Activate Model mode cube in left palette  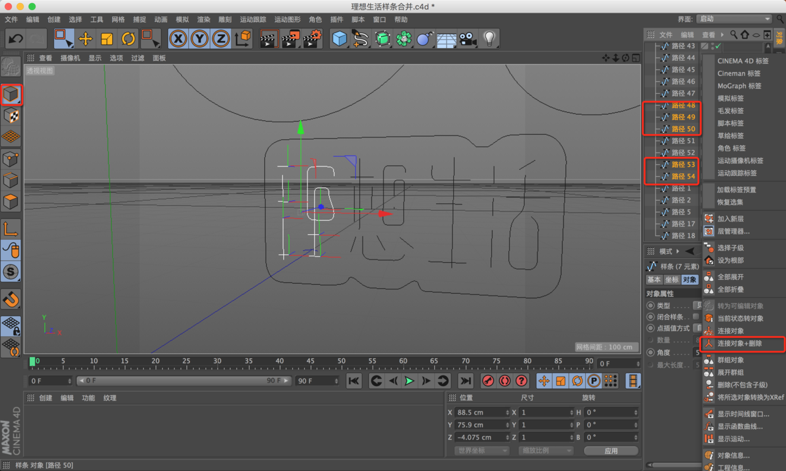11,94
